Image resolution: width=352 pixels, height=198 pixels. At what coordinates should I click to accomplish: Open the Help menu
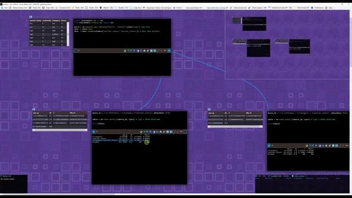point(329,8)
